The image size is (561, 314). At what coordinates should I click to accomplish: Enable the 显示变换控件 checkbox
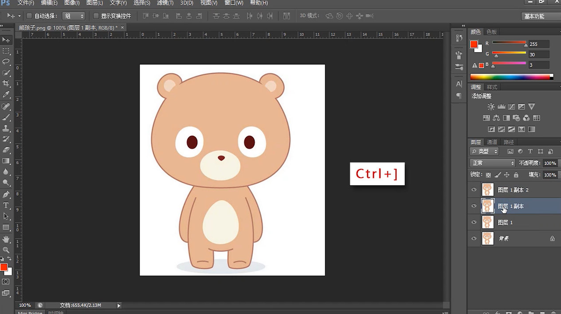(x=96, y=16)
